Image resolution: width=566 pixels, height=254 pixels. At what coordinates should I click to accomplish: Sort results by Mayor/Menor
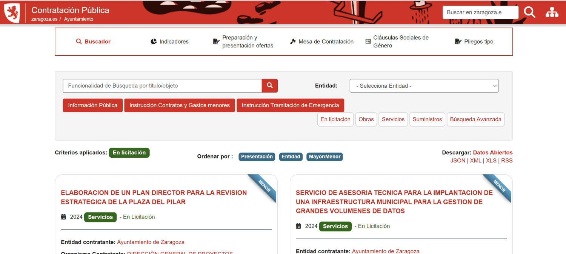tap(325, 157)
